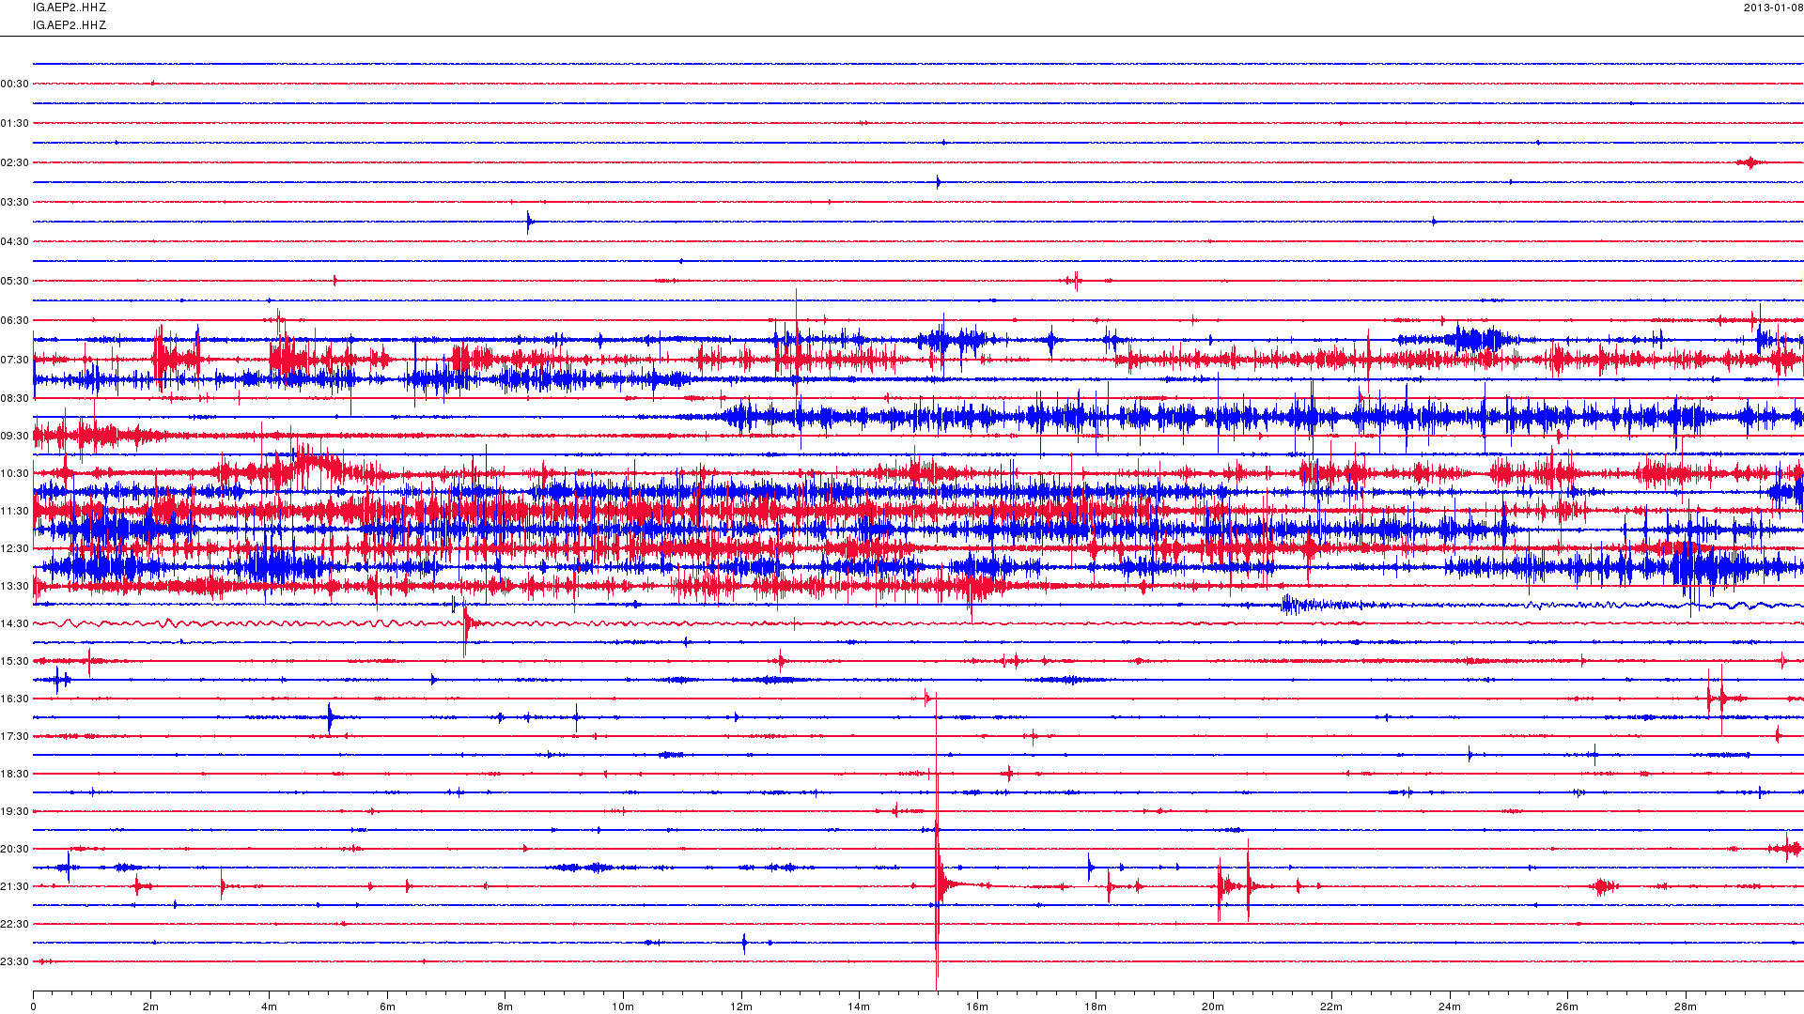Select the 14:30 time row label
This screenshot has width=1804, height=1014.
click(x=15, y=623)
